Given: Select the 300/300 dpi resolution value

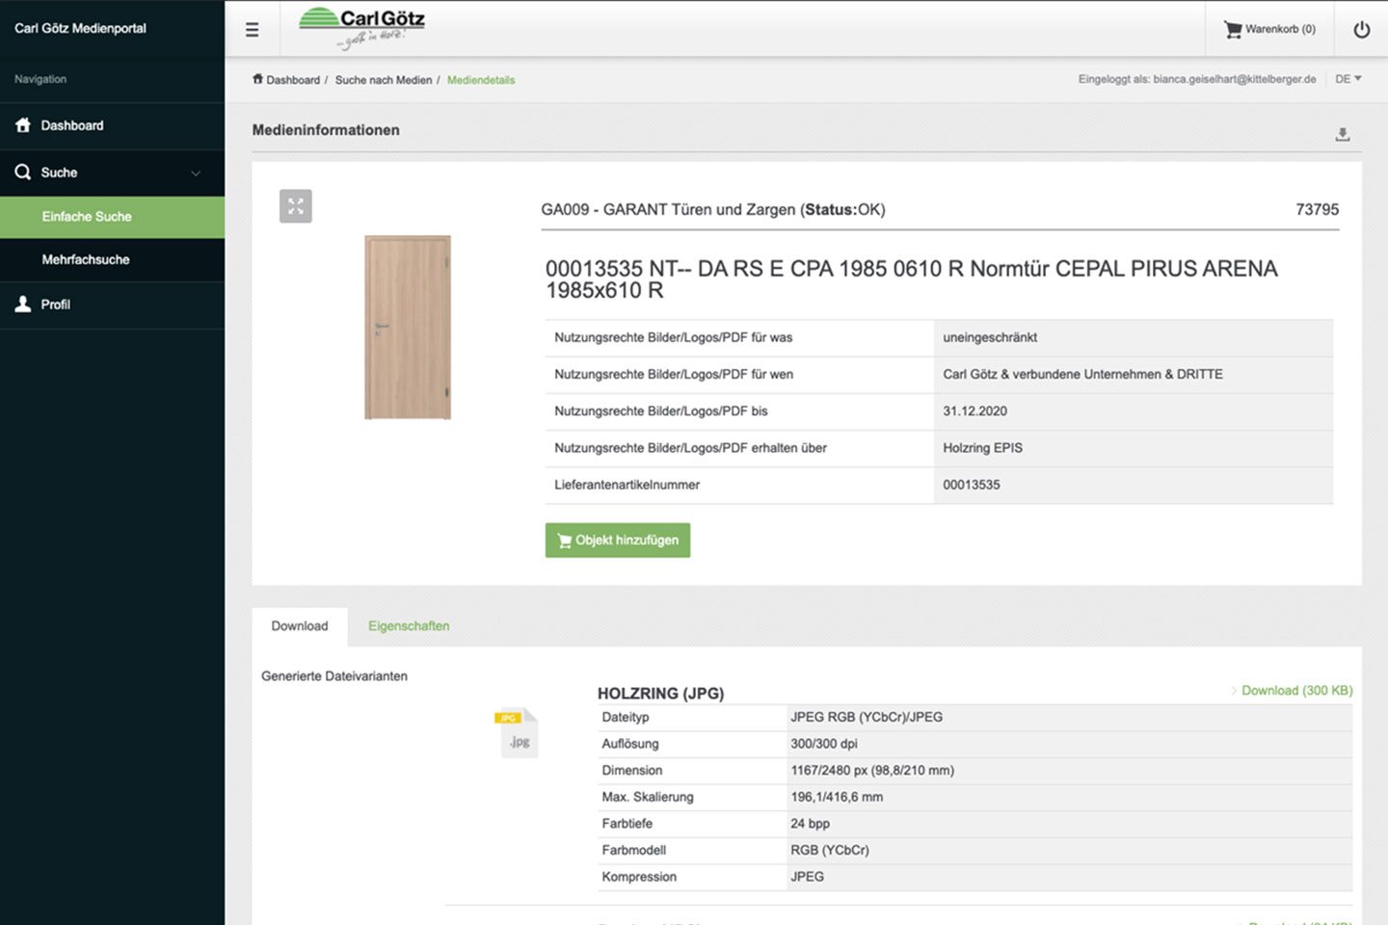Looking at the screenshot, I should click(x=824, y=744).
